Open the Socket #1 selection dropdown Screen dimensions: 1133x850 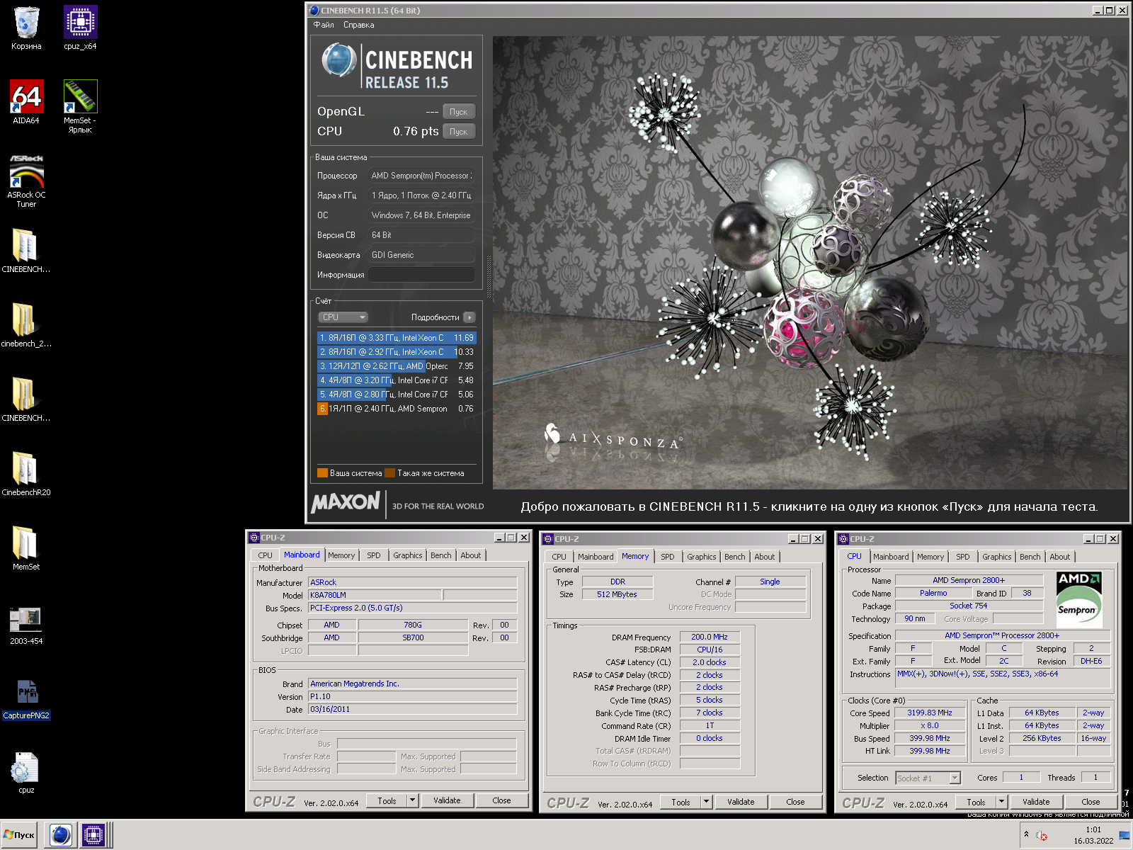(x=928, y=778)
